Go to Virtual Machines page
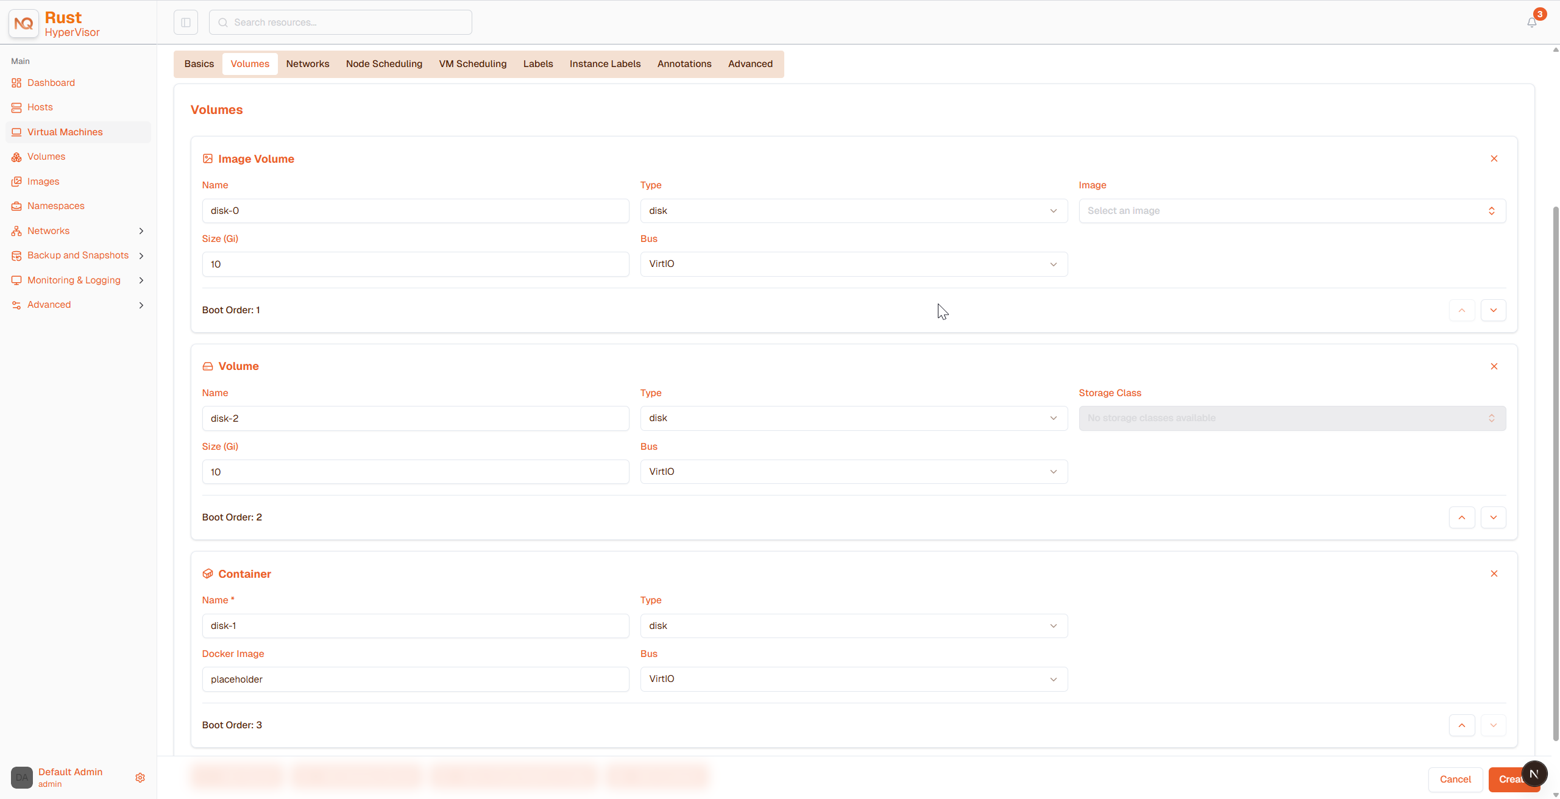Screen dimensions: 1560x799 point(78,132)
